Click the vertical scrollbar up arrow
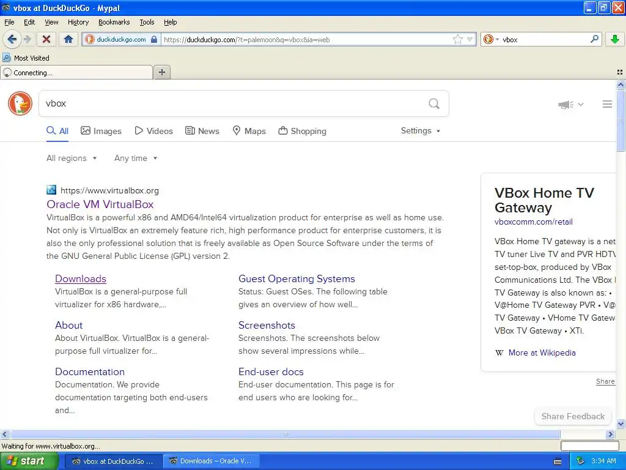The width and height of the screenshot is (626, 470). [x=620, y=84]
